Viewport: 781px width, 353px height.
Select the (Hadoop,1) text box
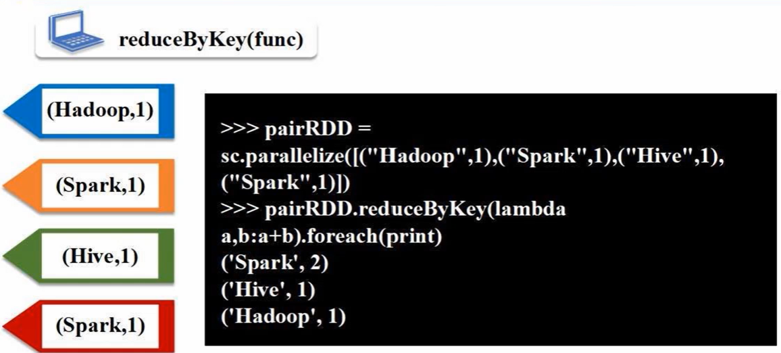100,111
